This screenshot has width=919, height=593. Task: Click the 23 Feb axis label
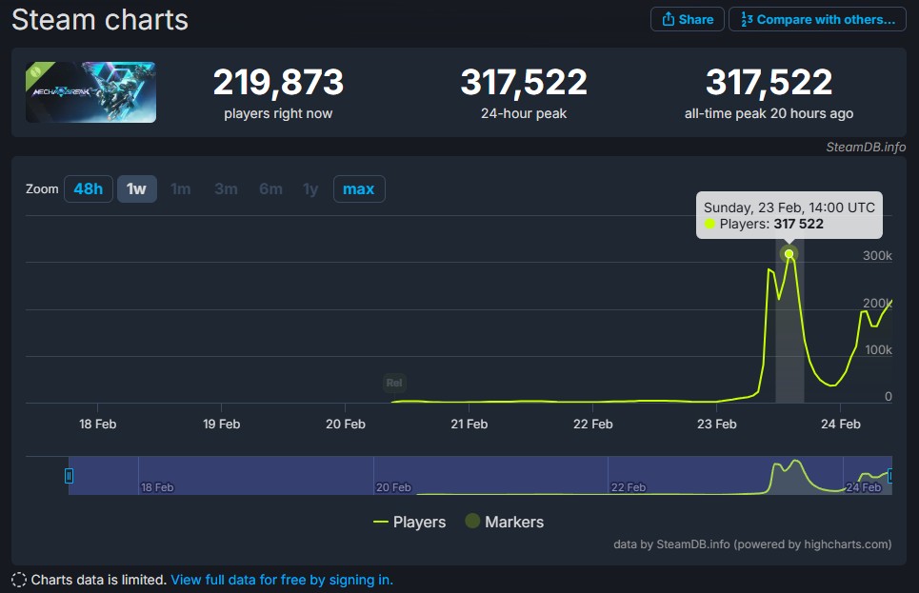pos(717,424)
